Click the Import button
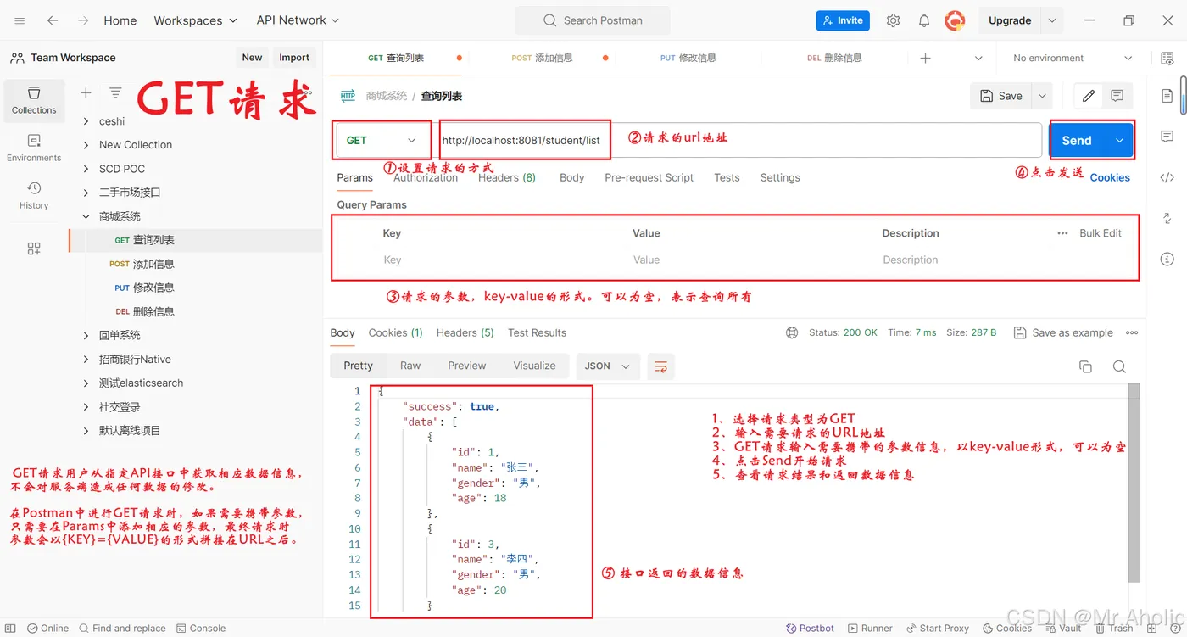The image size is (1187, 637). (x=294, y=58)
